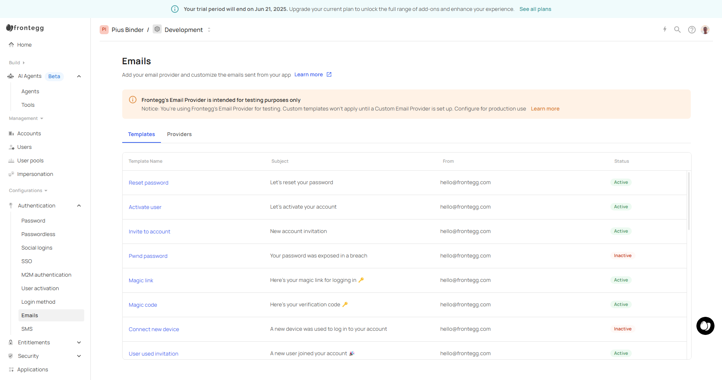The width and height of the screenshot is (722, 380).
Task: Click the Status column header
Action: point(622,161)
